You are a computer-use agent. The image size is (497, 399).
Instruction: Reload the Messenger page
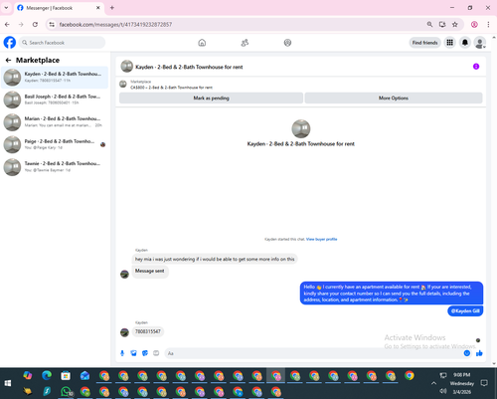tap(35, 24)
